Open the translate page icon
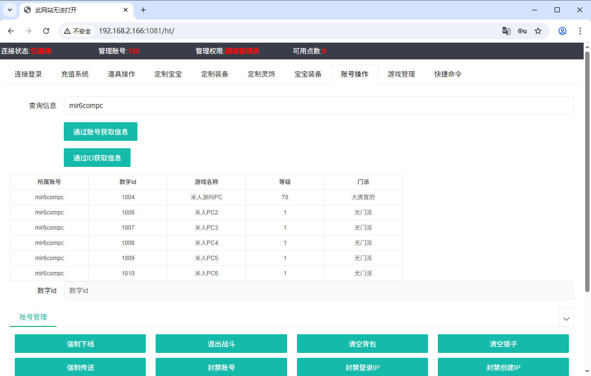Image resolution: width=591 pixels, height=376 pixels. 506,31
